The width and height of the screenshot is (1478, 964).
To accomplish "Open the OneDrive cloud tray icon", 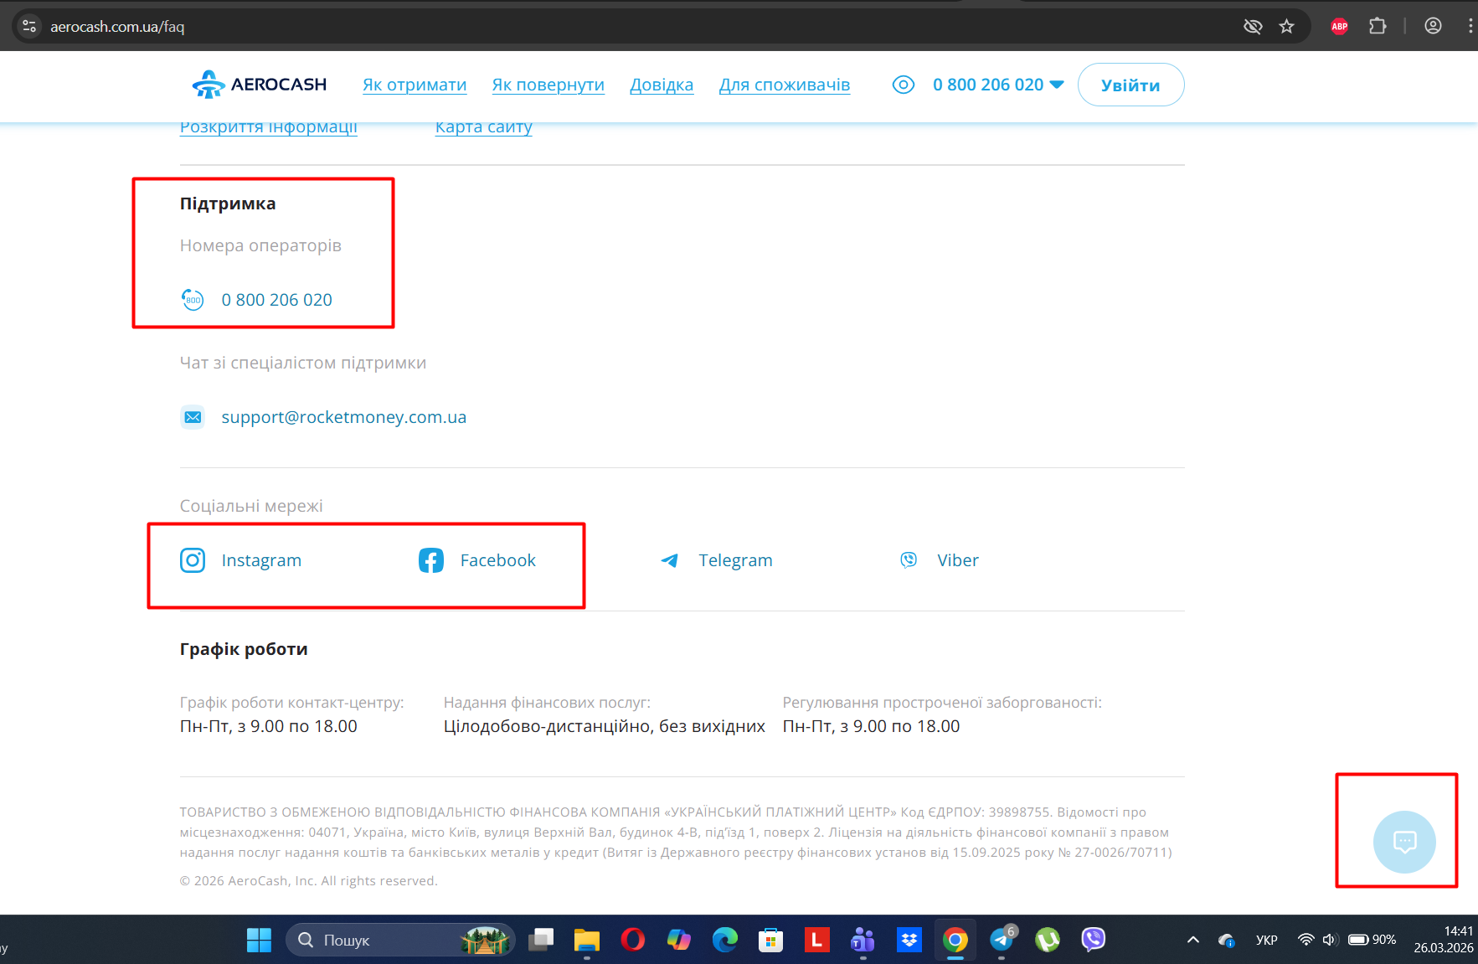I will [x=1227, y=940].
